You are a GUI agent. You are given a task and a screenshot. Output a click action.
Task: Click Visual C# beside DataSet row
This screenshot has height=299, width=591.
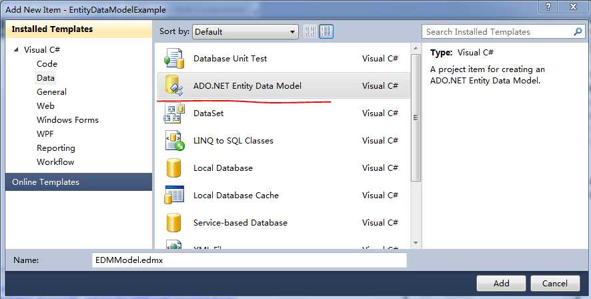[380, 113]
